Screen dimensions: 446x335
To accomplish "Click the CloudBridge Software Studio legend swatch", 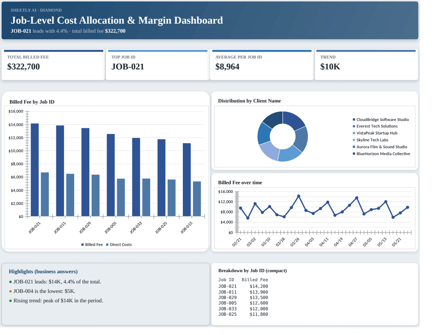I will [x=354, y=120].
